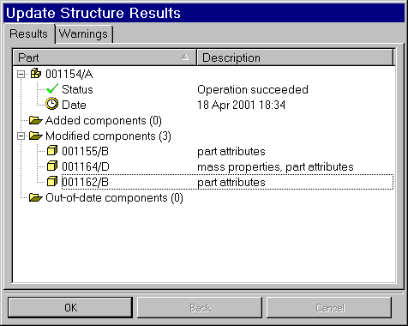
Task: Click the assembly icon beside 001154/A
Action: (36, 74)
